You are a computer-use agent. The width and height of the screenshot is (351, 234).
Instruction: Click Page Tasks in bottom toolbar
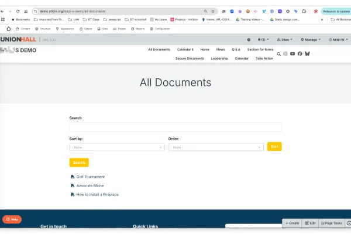pyautogui.click(x=332, y=223)
